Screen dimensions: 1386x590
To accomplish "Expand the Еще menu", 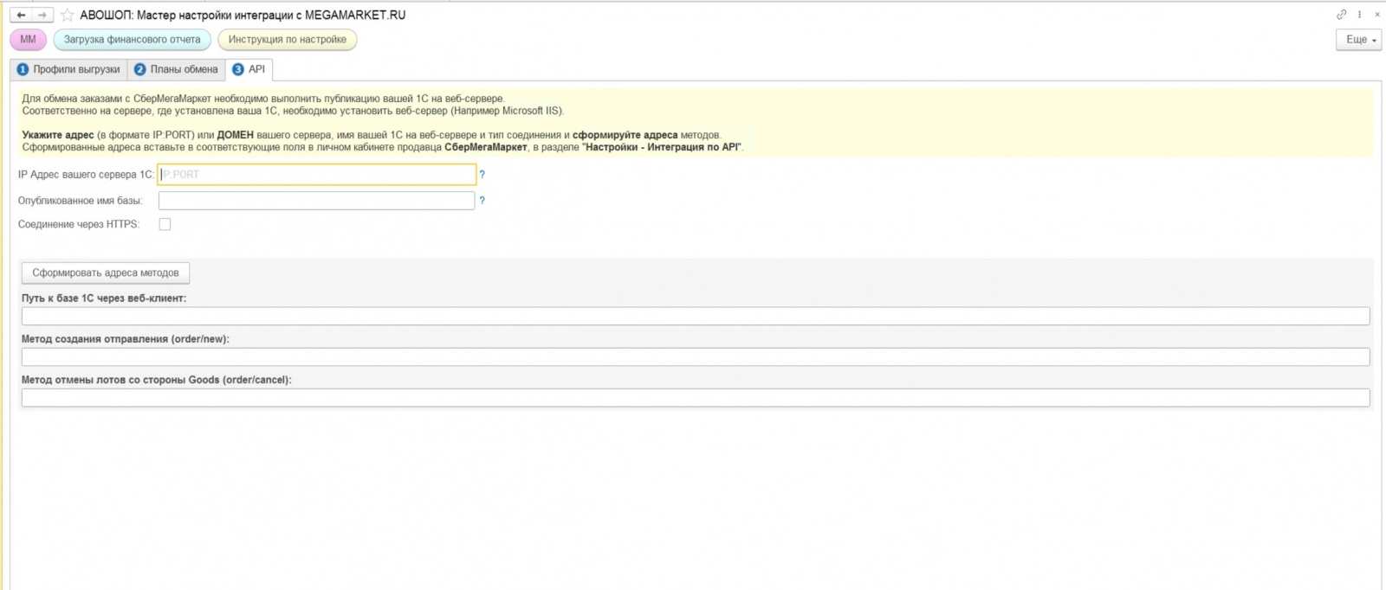I will coord(1358,40).
